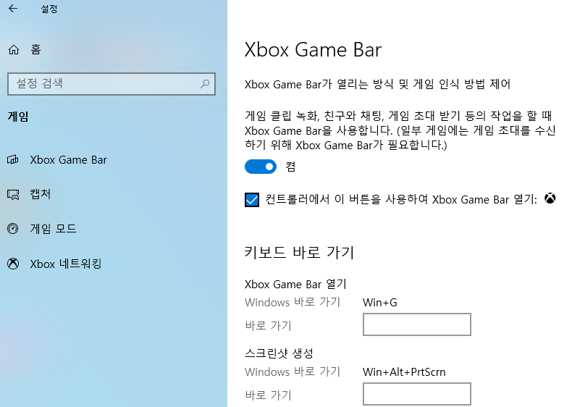
Task: Click the Xbox Game Bar page title
Action: click(313, 50)
